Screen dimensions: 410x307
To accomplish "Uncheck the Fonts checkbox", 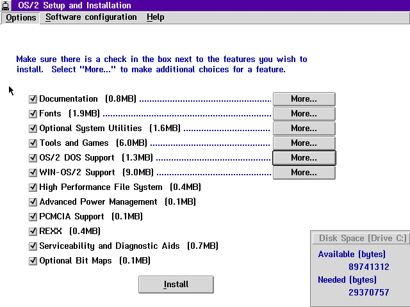I will 33,114.
